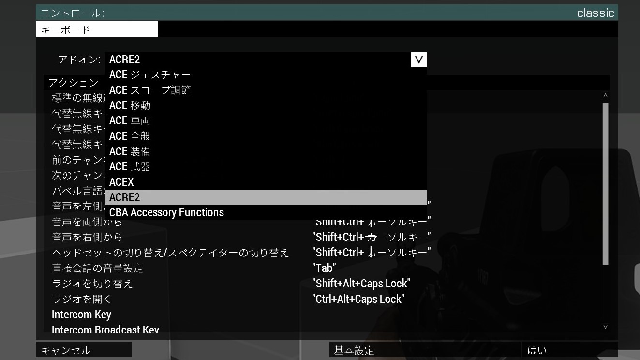Click the アクション column header
The height and width of the screenshot is (360, 640).
[x=74, y=83]
